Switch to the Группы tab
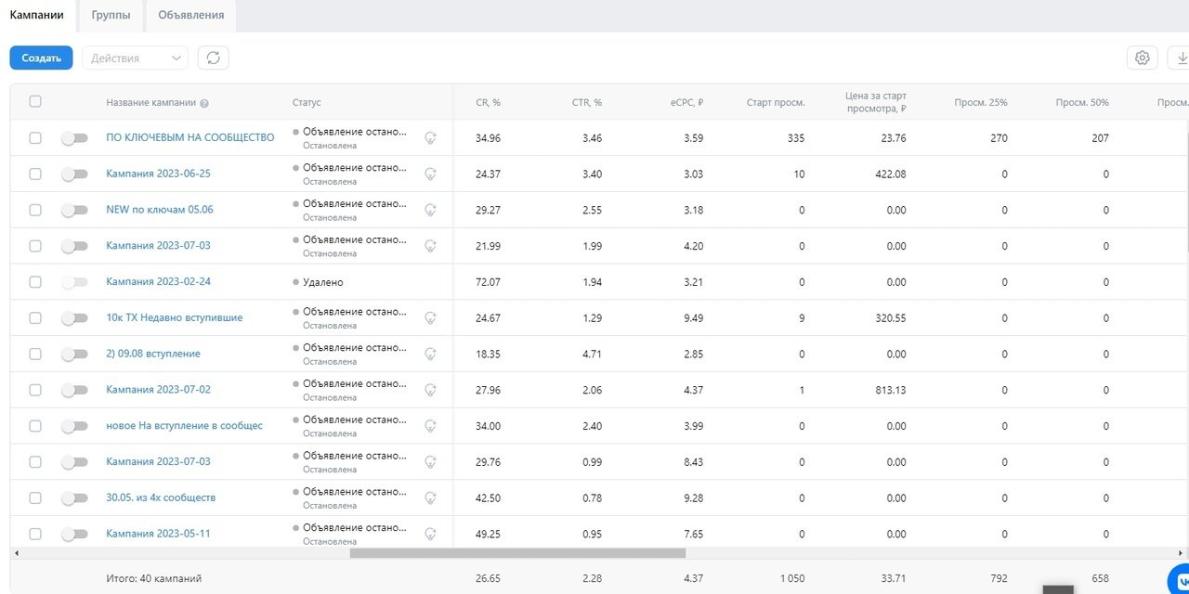 (x=111, y=16)
